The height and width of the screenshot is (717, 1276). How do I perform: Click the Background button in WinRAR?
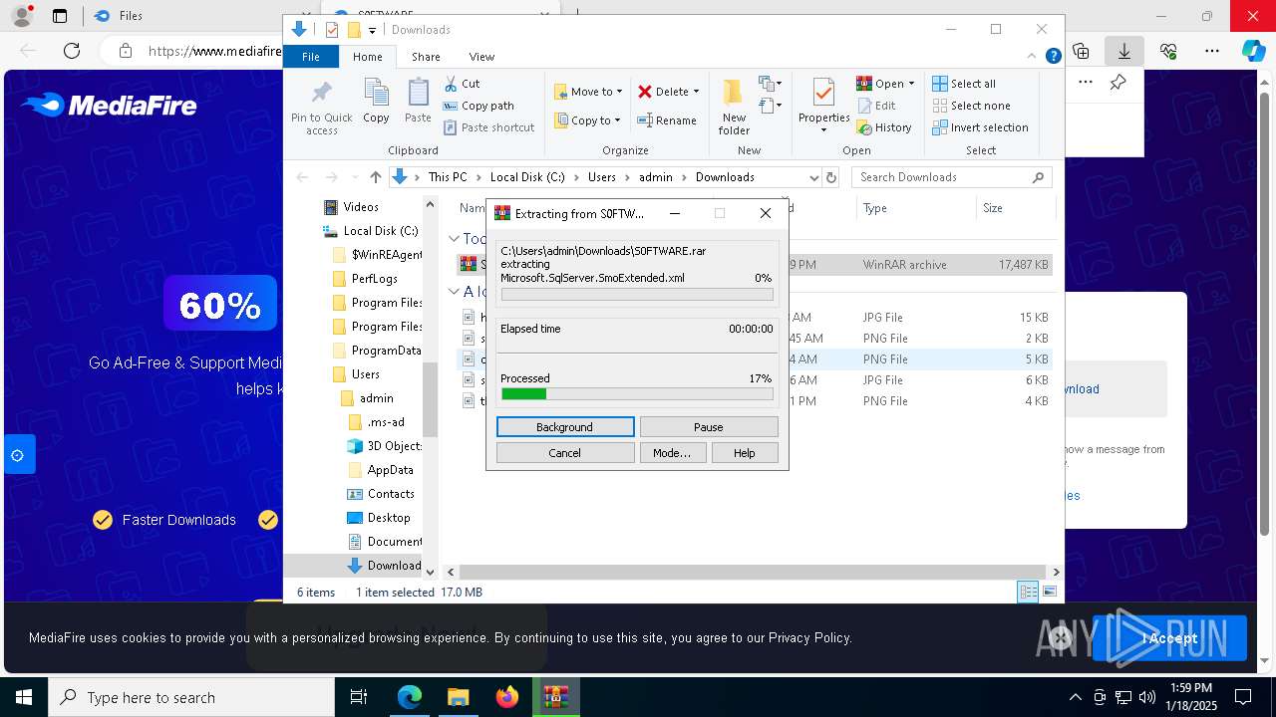coord(565,426)
